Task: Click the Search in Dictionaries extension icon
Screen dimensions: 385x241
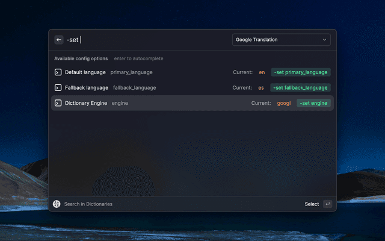Action: [x=57, y=204]
